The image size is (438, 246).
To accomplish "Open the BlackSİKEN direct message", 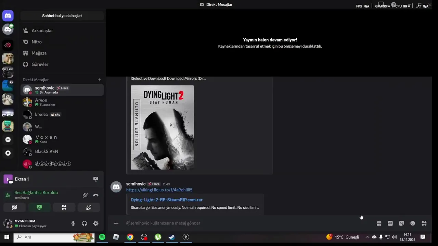I will (62, 151).
